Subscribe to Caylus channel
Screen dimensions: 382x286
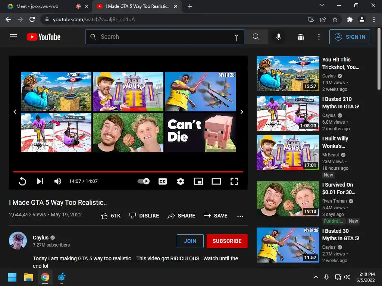[x=227, y=241]
